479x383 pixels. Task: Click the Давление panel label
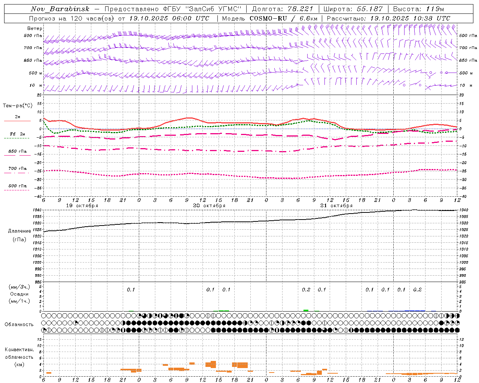(19, 231)
